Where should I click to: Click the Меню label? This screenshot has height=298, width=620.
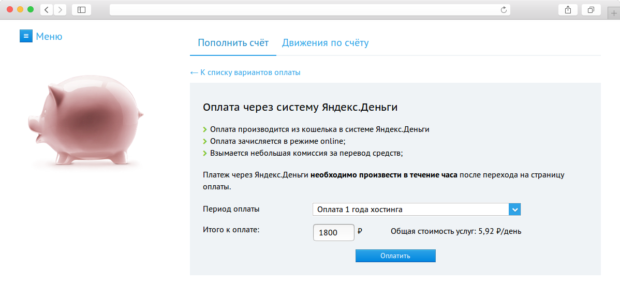tap(49, 36)
